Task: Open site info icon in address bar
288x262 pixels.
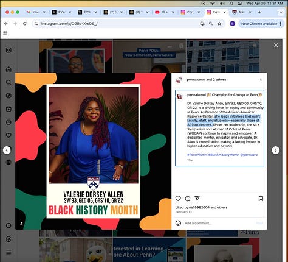Action: [36, 24]
